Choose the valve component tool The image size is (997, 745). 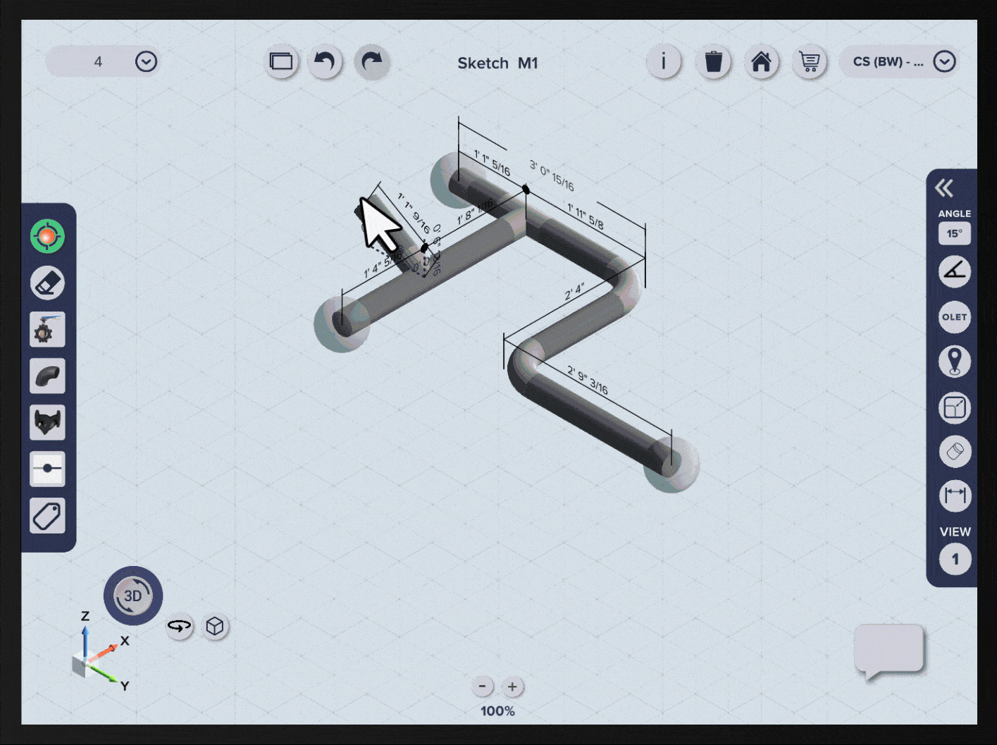tap(47, 330)
